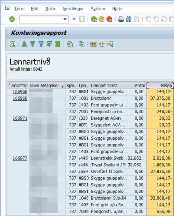Click the green checkmark Enter icon
The height and width of the screenshot is (216, 174).
point(12,19)
